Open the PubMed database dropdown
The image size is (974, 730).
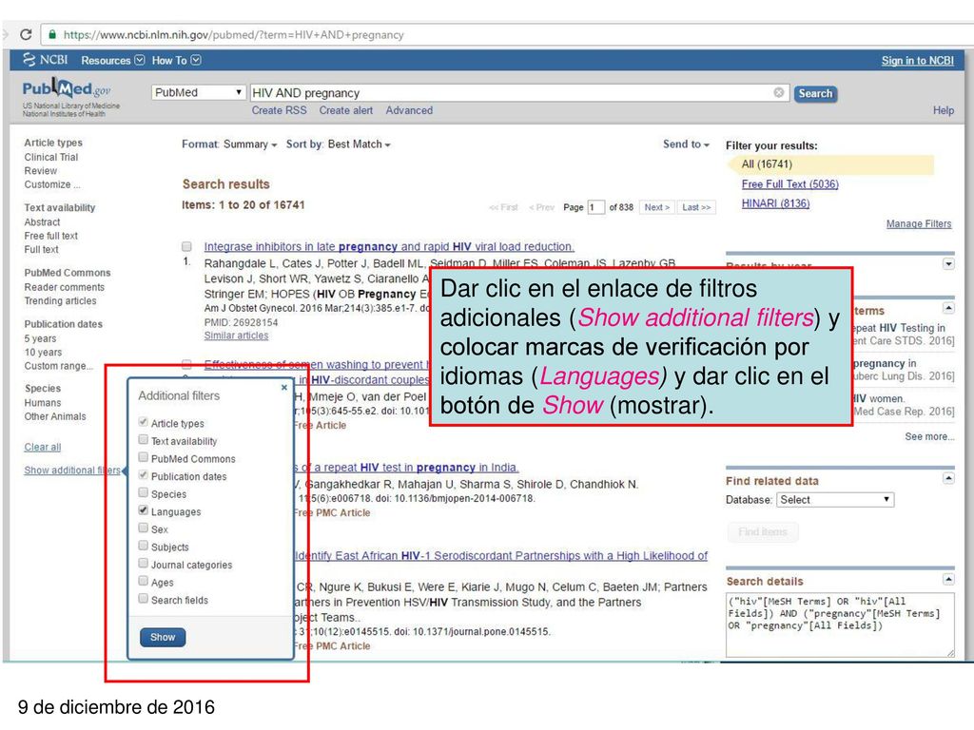(198, 92)
